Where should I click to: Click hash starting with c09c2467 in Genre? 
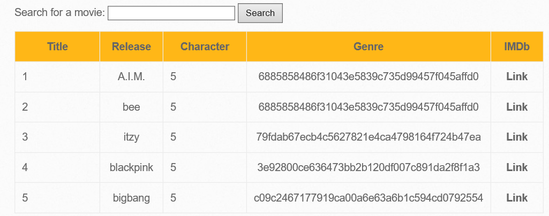pos(368,198)
